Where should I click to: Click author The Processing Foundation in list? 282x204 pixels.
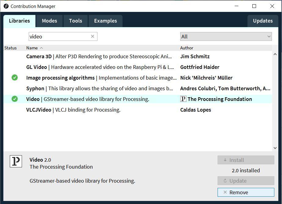(220, 99)
